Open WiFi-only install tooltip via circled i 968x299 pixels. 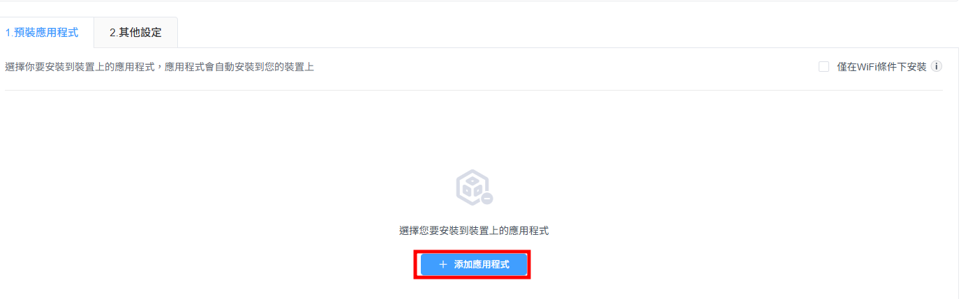coord(937,67)
